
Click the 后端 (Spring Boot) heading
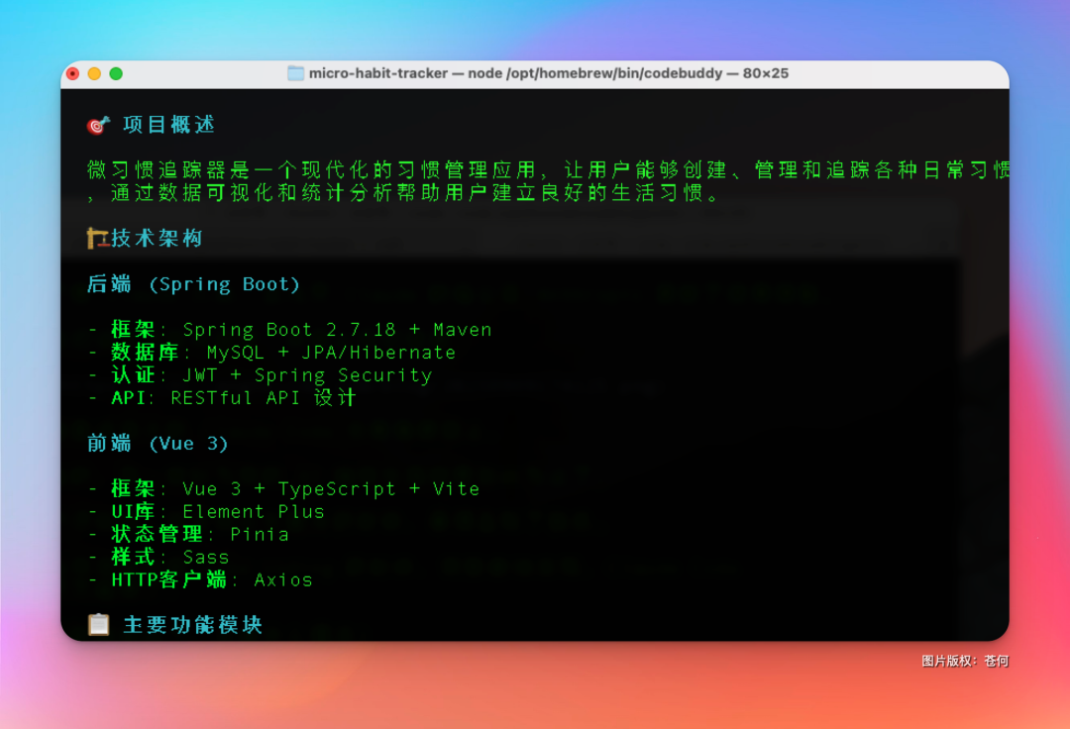(x=194, y=283)
